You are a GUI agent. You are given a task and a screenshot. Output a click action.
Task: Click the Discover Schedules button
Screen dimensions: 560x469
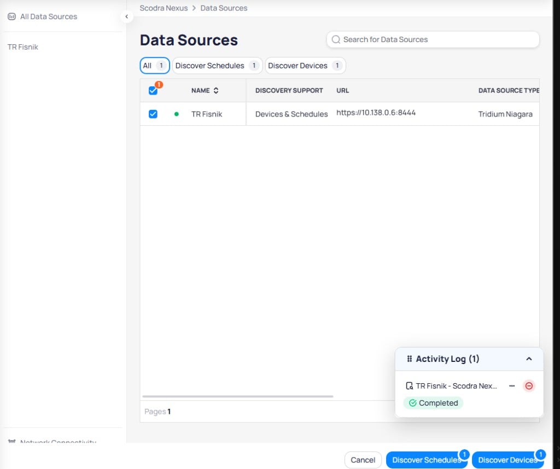[x=427, y=460]
